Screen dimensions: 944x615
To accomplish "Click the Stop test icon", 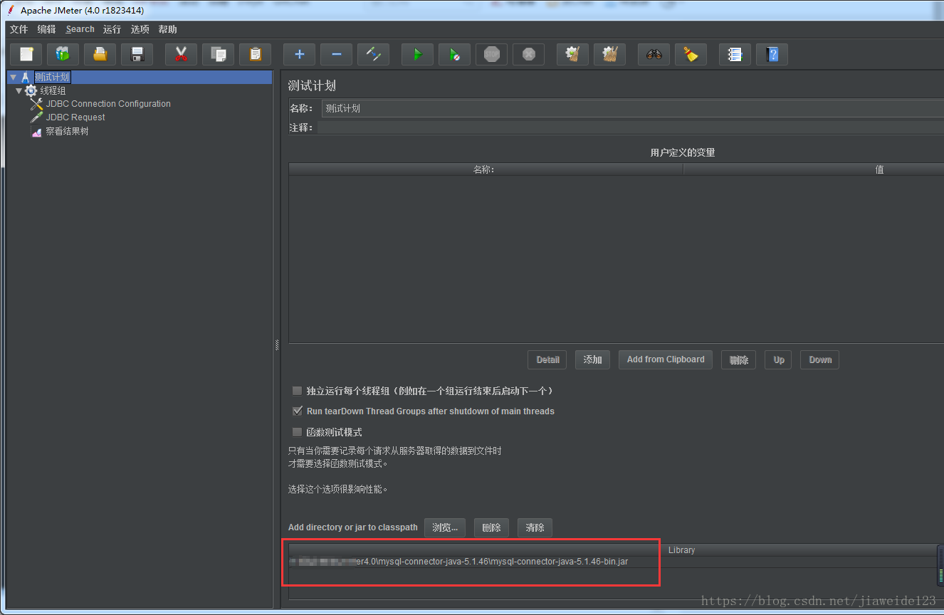I will pos(492,54).
